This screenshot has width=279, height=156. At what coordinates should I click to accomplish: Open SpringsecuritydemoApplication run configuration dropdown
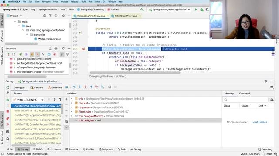tap(169, 10)
